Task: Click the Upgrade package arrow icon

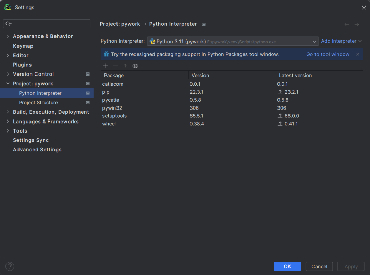Action: [x=125, y=66]
